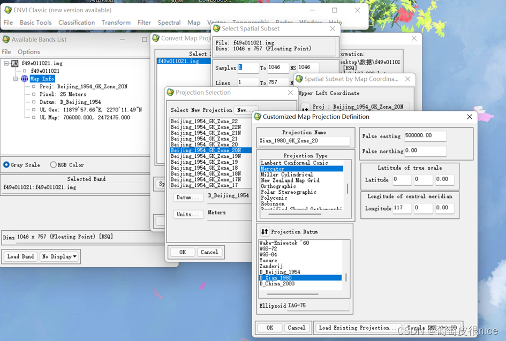Click the Projection Selection window logo icon

pos(170,93)
